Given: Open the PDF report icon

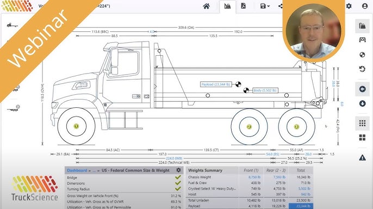Looking at the screenshot, I should (244, 6).
